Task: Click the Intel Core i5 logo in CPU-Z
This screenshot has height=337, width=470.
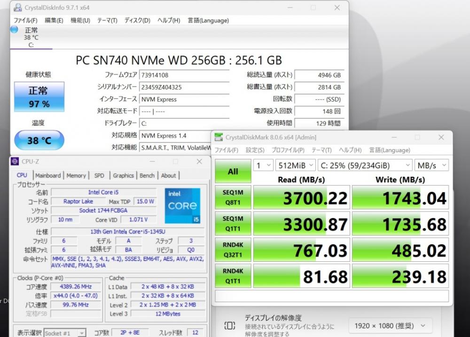Action: 182,205
